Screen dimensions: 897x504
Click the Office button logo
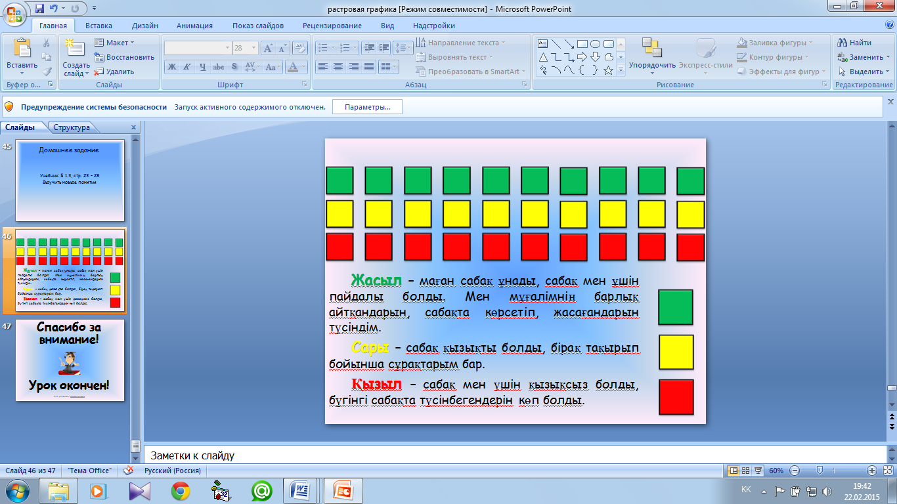14,14
